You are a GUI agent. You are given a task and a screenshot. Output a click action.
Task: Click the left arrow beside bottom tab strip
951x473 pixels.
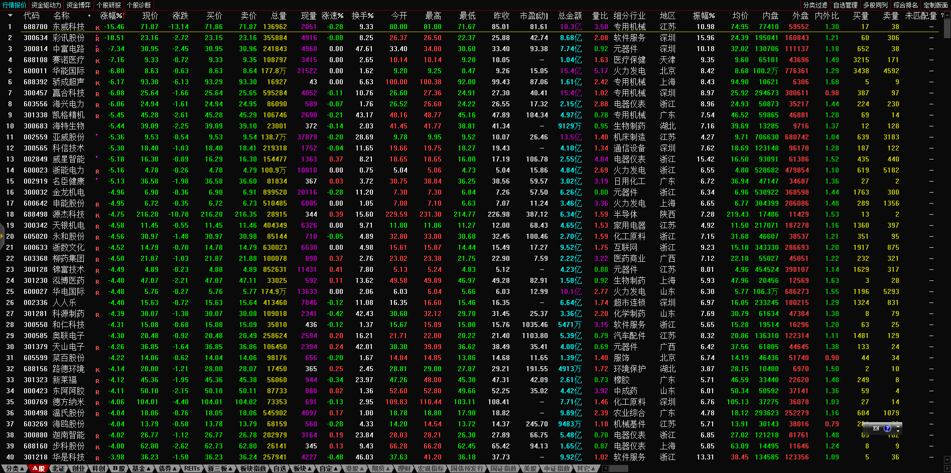point(606,468)
